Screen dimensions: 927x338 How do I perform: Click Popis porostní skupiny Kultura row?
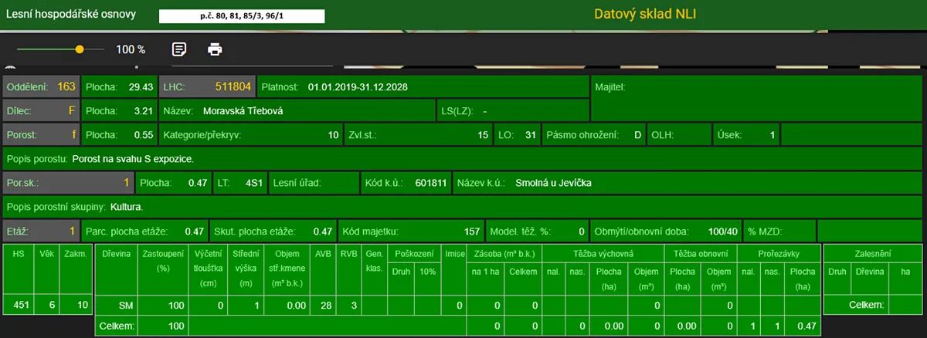pos(463,208)
